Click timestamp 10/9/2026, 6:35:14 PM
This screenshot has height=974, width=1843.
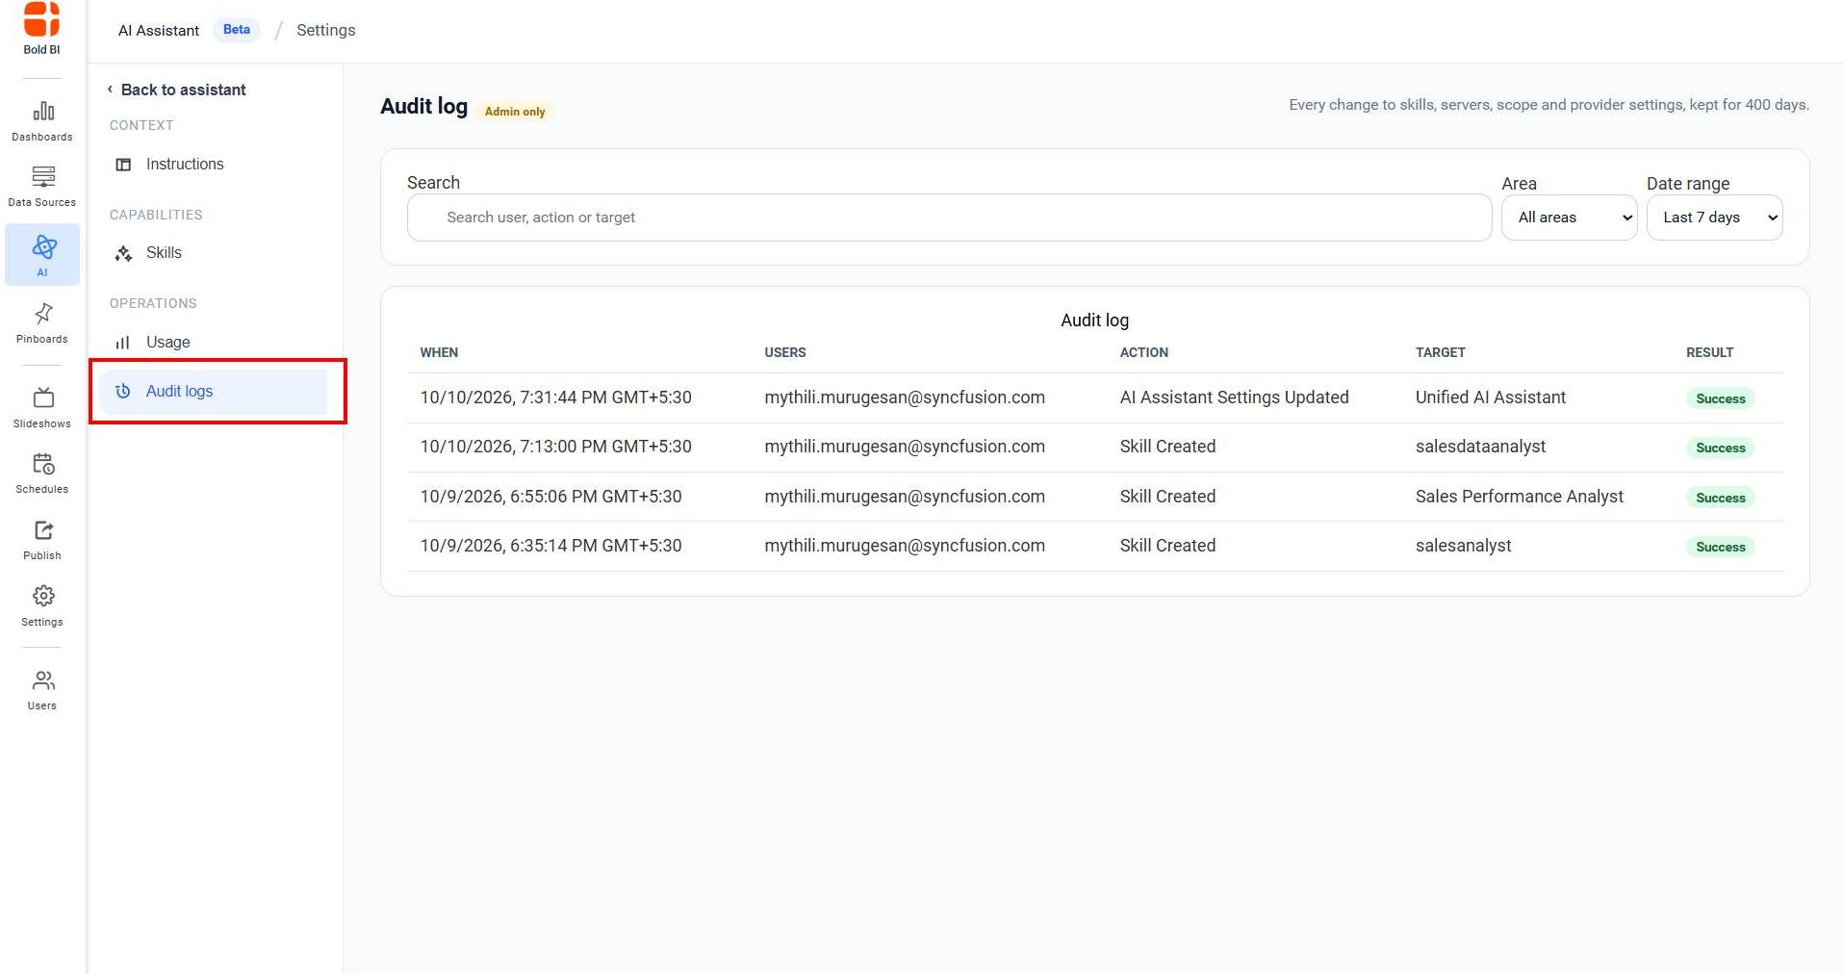pos(550,546)
